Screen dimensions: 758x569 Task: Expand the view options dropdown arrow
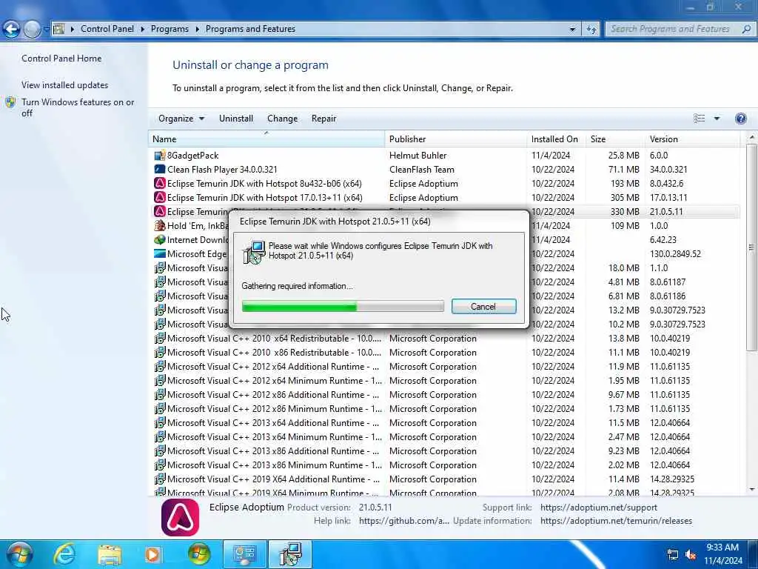click(717, 119)
